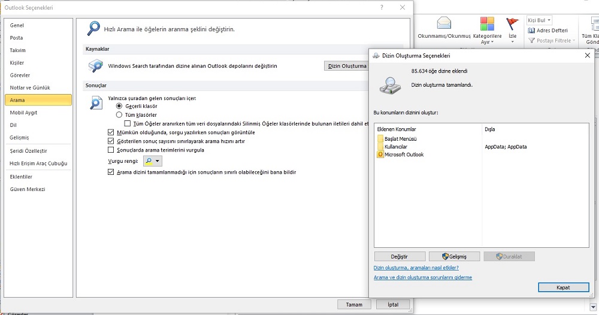Viewport: 599px width, 315px height.
Task: Open Hızlı Erişim Araç Çubuğu category
Action: pos(38,163)
